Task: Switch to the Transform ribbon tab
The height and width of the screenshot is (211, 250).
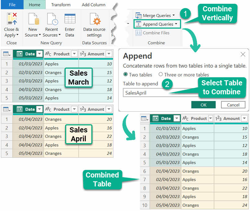Action: 61,5
